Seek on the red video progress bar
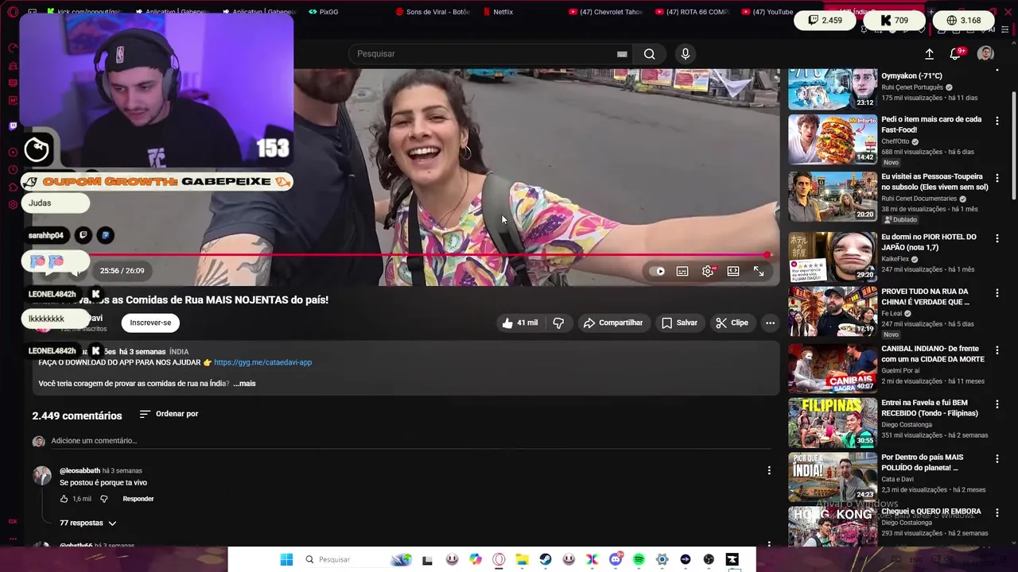The height and width of the screenshot is (572, 1018). click(x=429, y=255)
